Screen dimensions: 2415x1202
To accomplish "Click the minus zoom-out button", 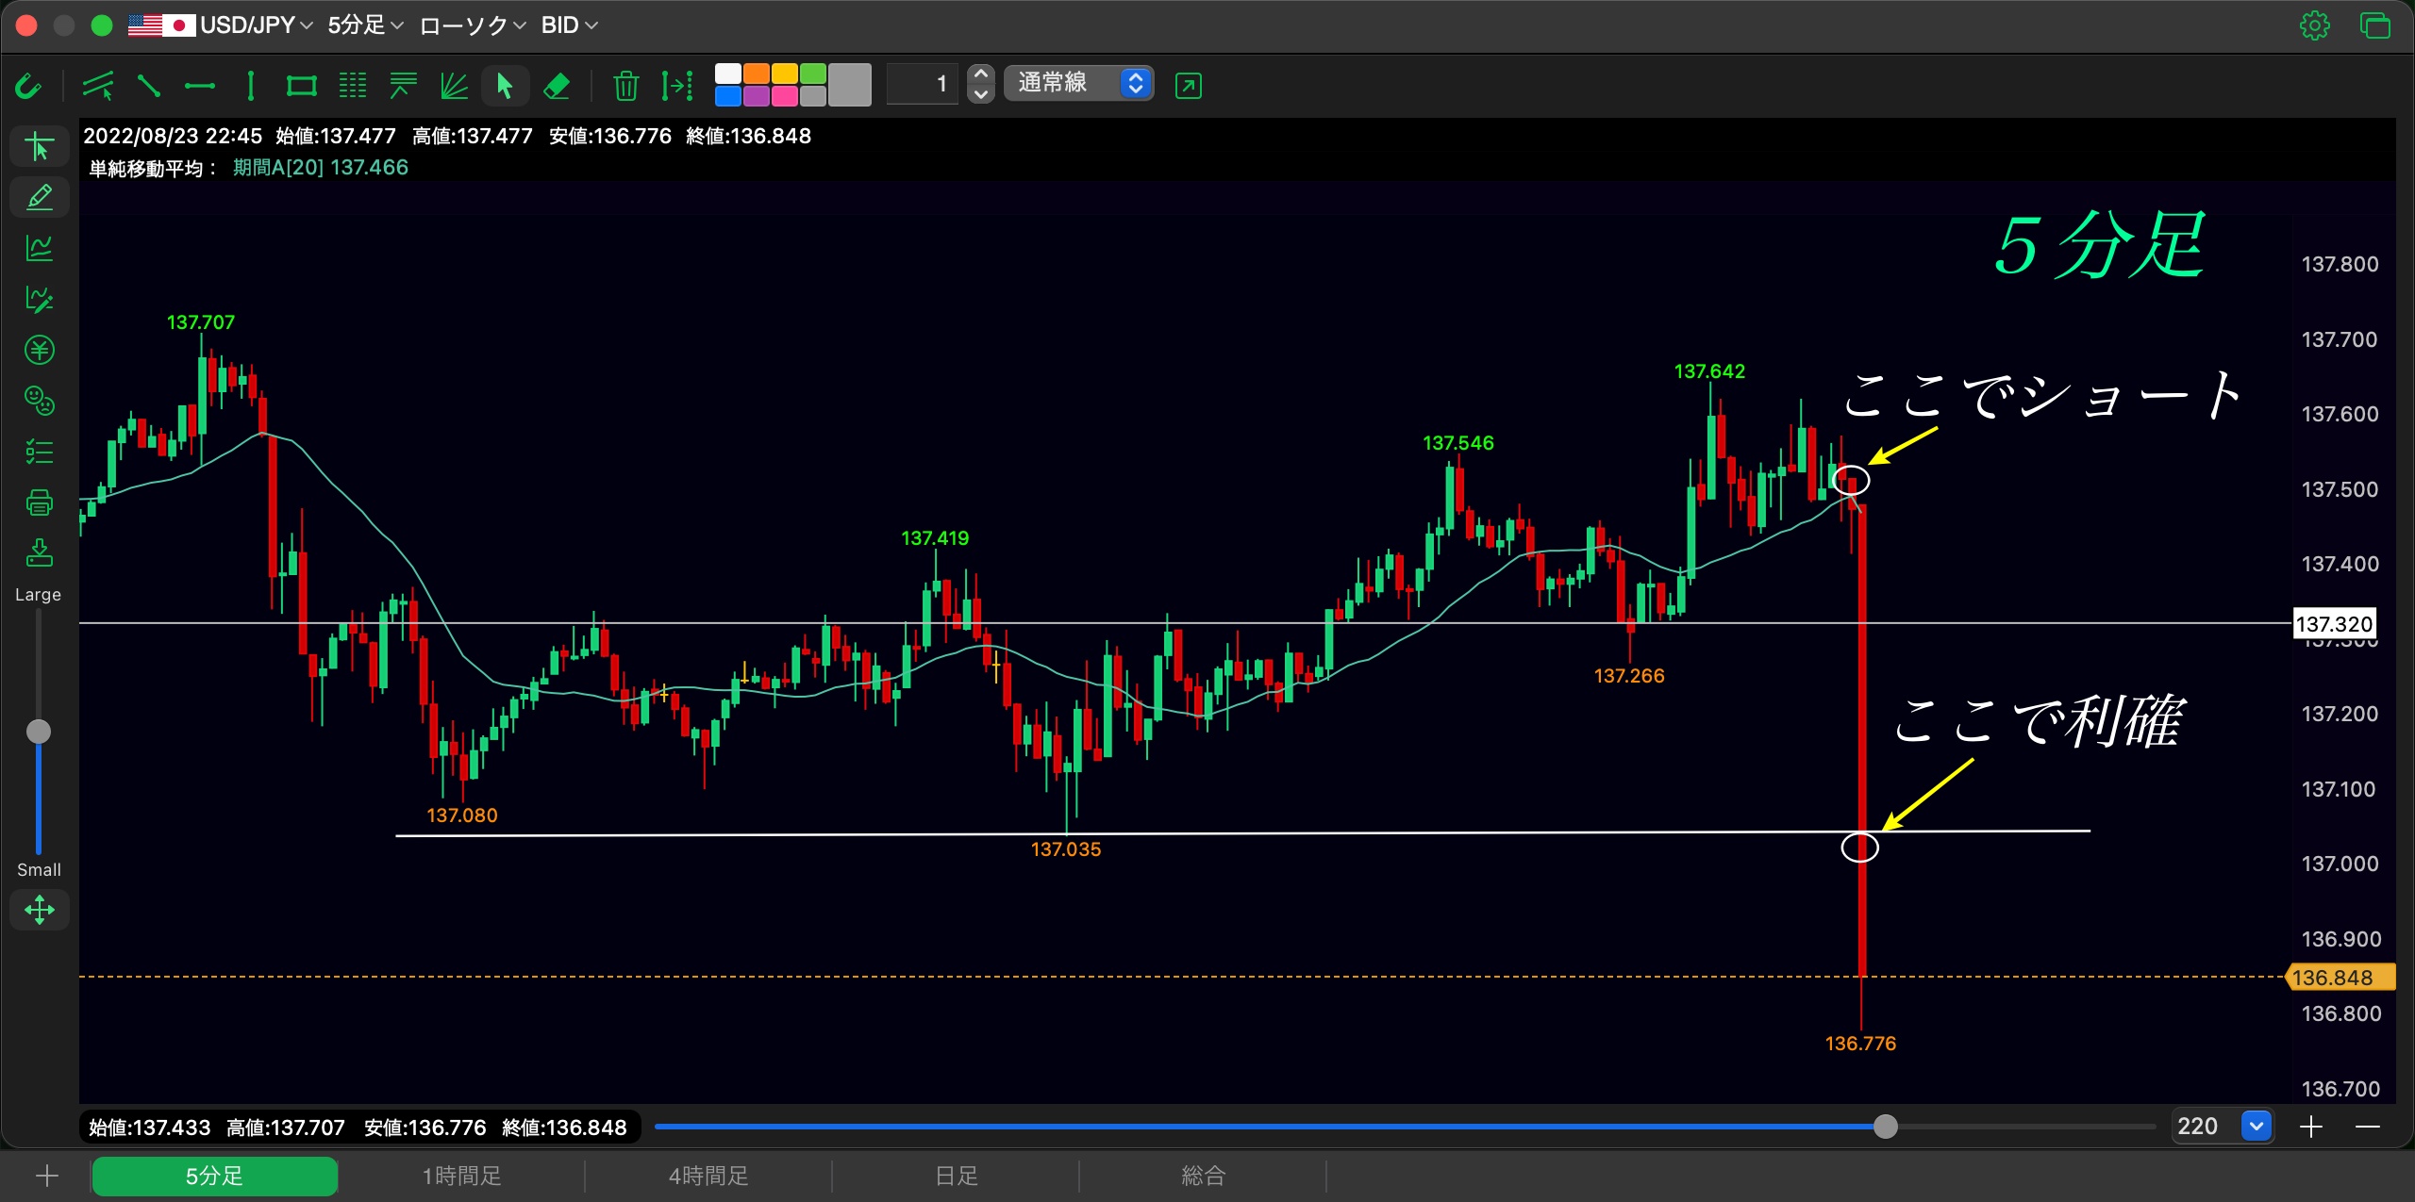I will coord(2368,1127).
